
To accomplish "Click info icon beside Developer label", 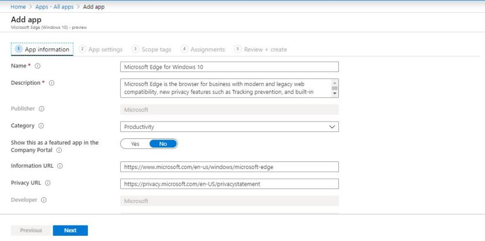I will 44,200.
